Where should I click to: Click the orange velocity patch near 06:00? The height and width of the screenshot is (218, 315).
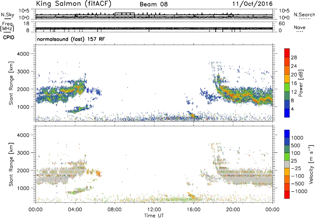click(x=98, y=173)
